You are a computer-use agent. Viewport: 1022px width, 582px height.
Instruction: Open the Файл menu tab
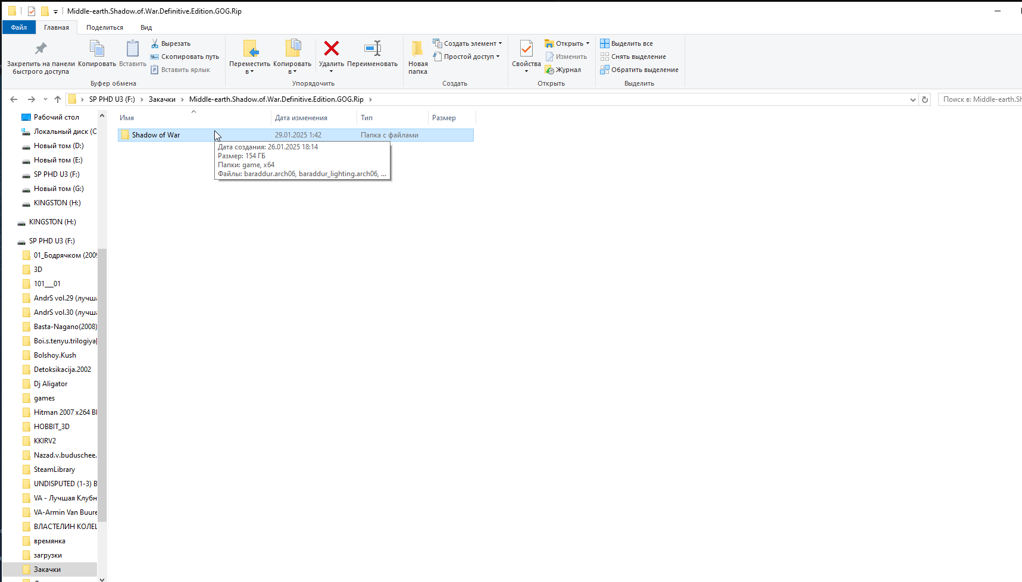pos(19,27)
